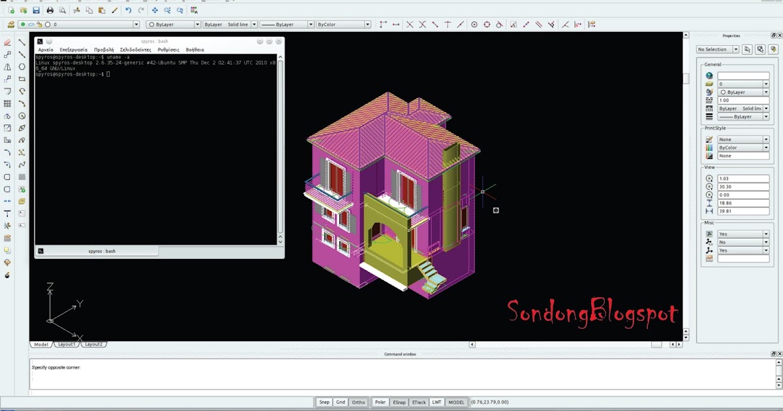Image resolution: width=783 pixels, height=411 pixels.
Task: Click the Cut scissors icon
Action: click(77, 10)
